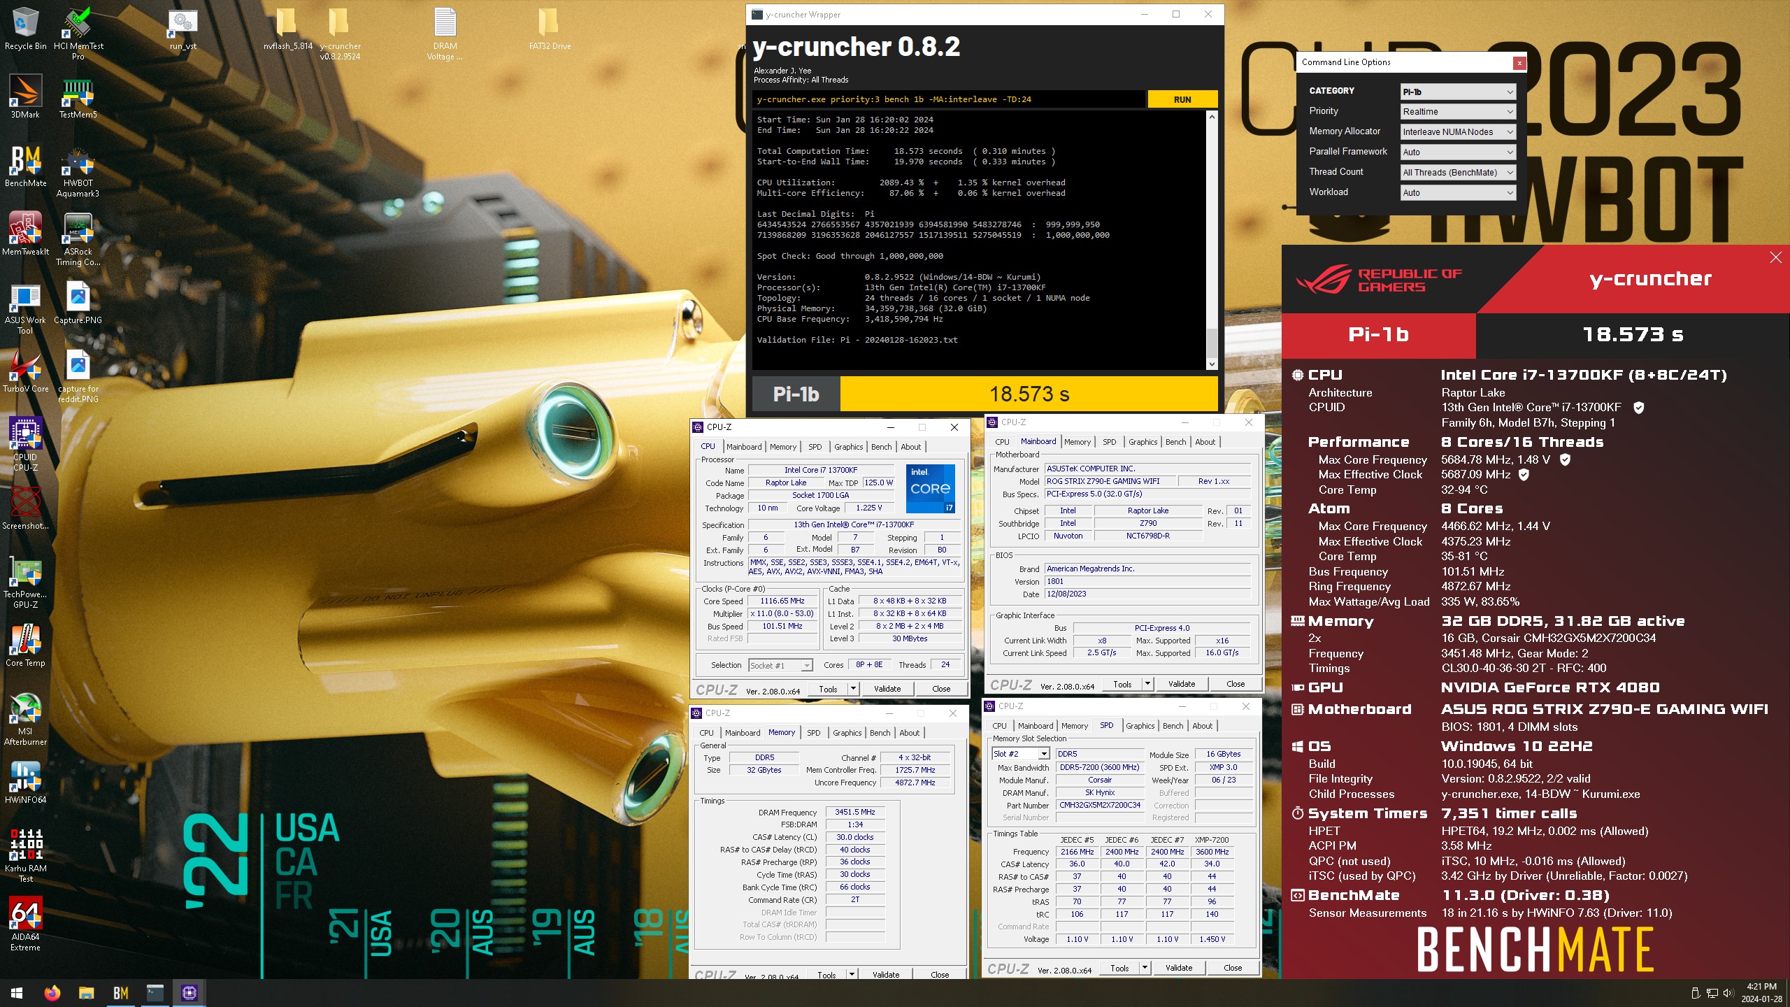
Task: Launch Karhu RAM Test shortcut
Action: coord(26,856)
